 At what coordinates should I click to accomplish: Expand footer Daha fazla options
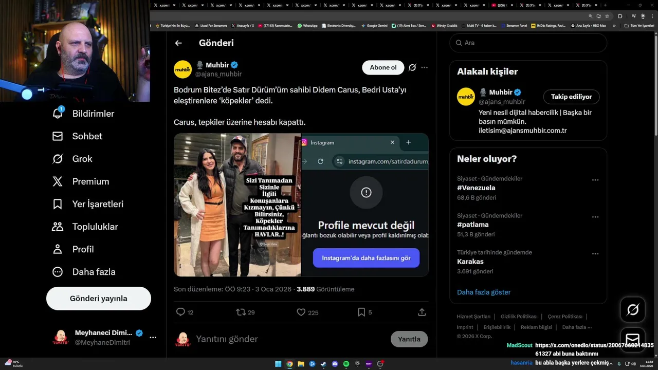pyautogui.click(x=577, y=327)
